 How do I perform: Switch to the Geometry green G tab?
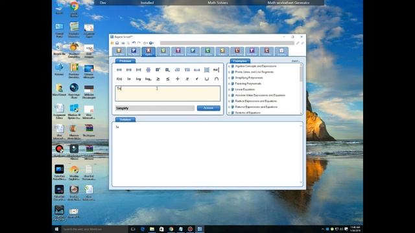coord(163,52)
